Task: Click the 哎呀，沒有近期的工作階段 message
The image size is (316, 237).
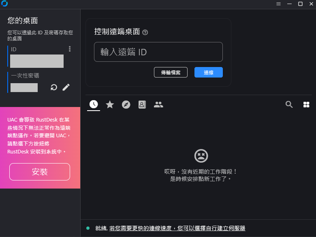Action: 201,172
